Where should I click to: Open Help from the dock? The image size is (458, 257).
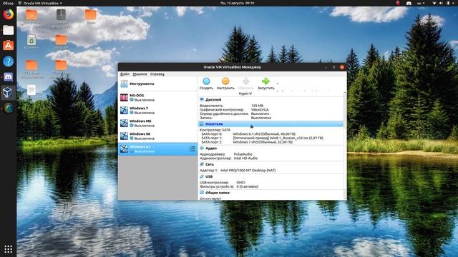pos(8,61)
